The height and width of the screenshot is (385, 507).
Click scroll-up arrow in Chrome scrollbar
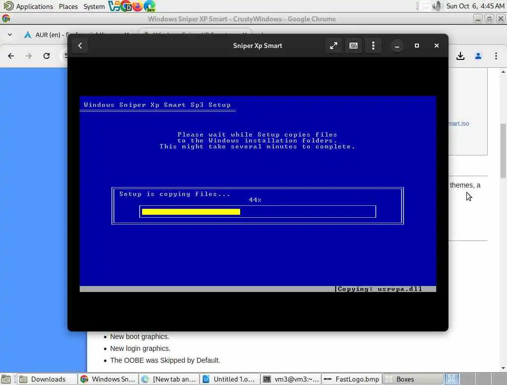[x=503, y=72]
